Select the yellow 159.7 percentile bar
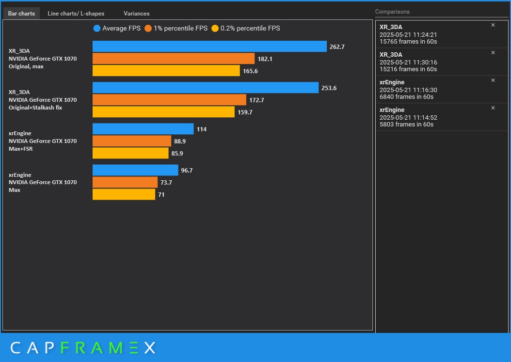 click(163, 112)
